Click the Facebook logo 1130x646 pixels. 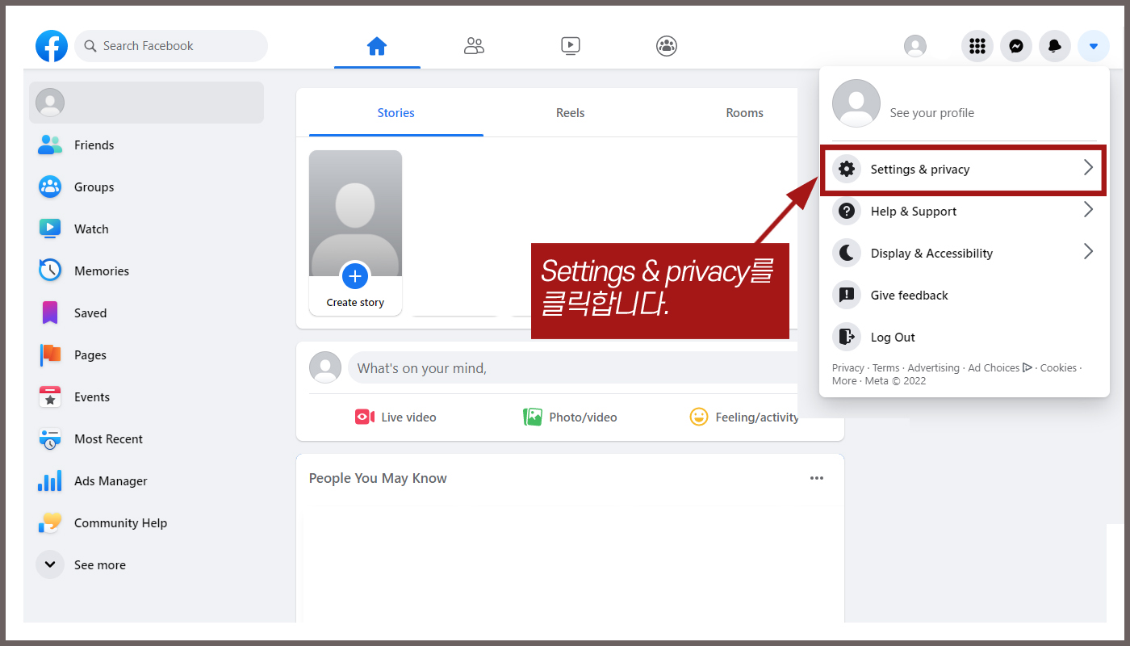pos(52,46)
